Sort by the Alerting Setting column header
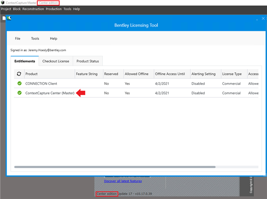 [205, 74]
